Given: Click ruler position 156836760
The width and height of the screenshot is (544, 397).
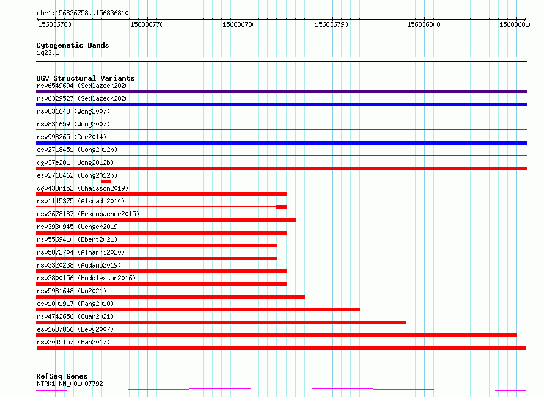Looking at the screenshot, I should (54, 24).
